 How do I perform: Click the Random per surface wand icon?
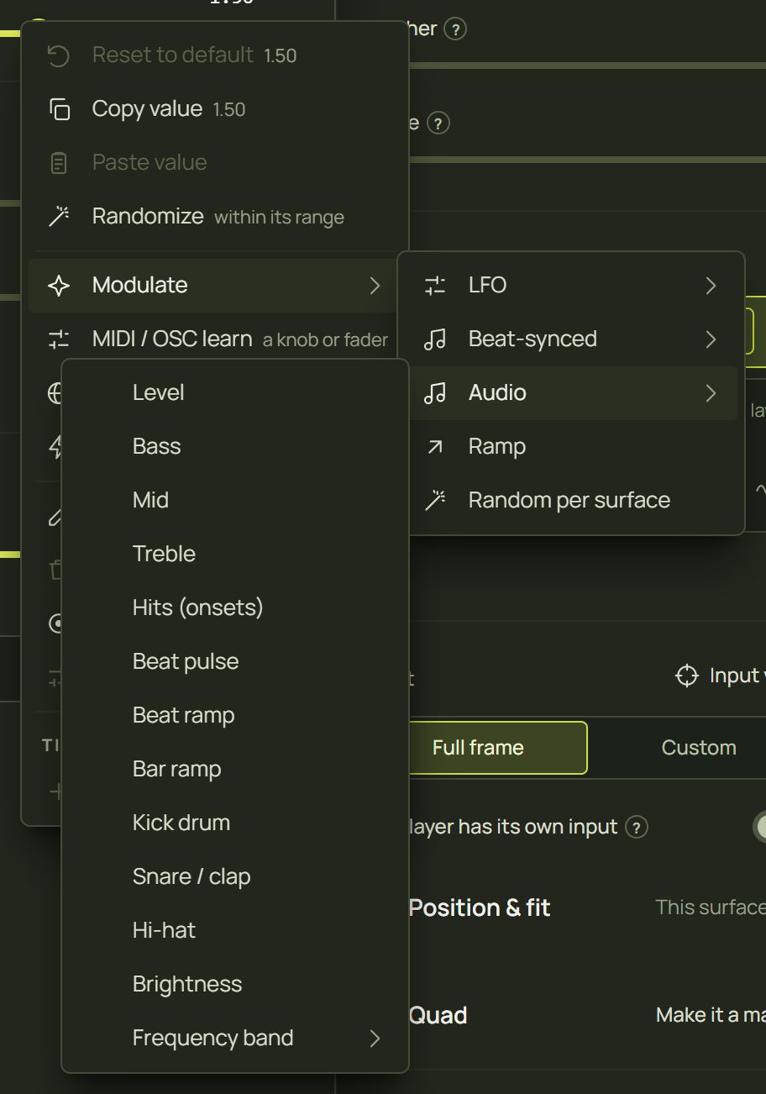[435, 501]
